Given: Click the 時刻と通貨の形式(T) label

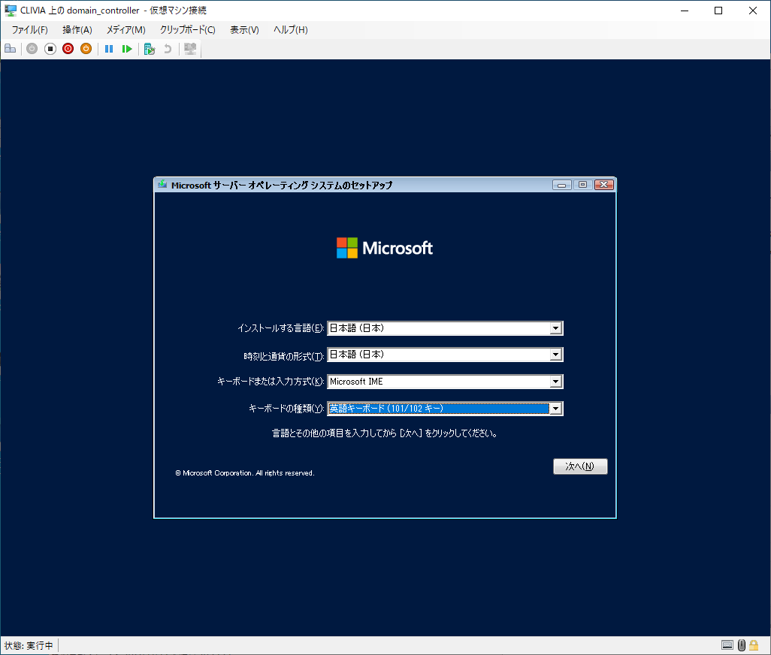Looking at the screenshot, I should [x=284, y=356].
